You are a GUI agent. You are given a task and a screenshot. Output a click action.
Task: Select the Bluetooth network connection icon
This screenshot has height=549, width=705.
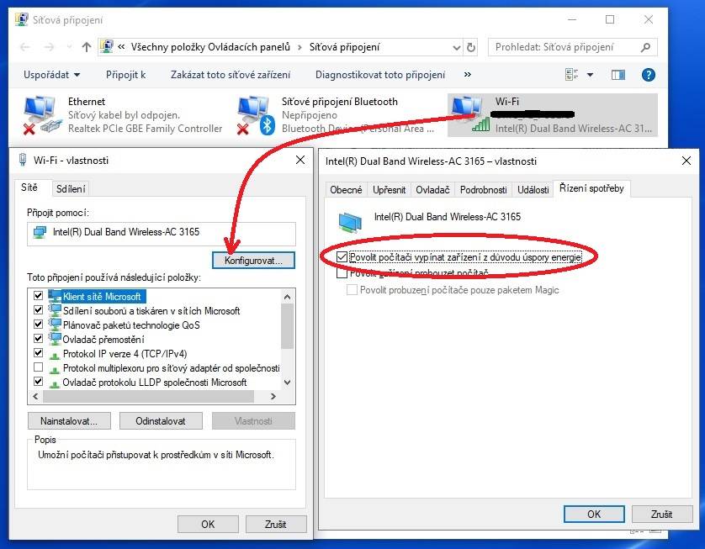[256, 115]
